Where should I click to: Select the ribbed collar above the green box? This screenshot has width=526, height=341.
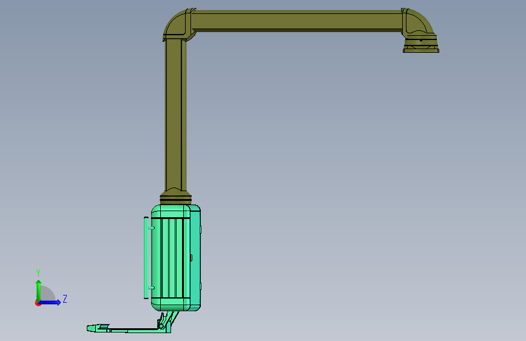pyautogui.click(x=175, y=197)
